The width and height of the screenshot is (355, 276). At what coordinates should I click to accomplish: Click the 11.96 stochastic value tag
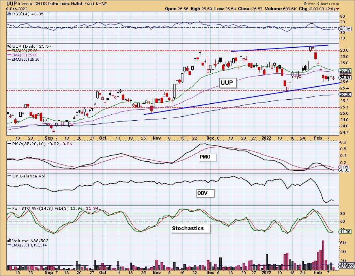click(346, 232)
